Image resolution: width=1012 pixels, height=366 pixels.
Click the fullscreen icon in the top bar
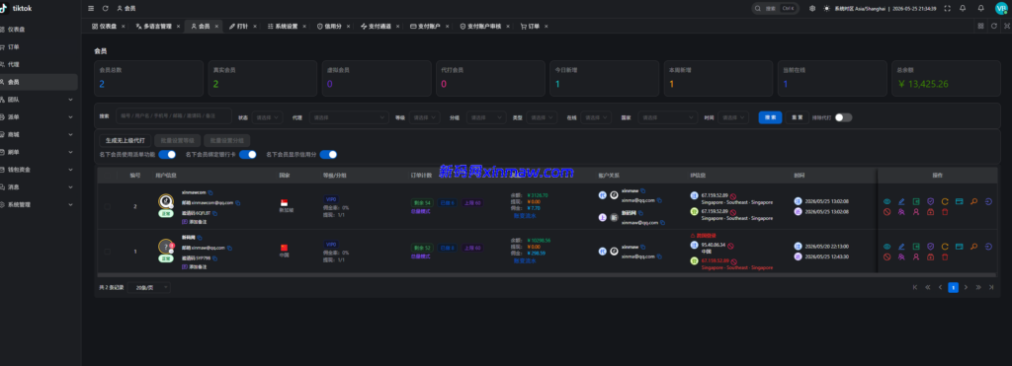point(947,8)
